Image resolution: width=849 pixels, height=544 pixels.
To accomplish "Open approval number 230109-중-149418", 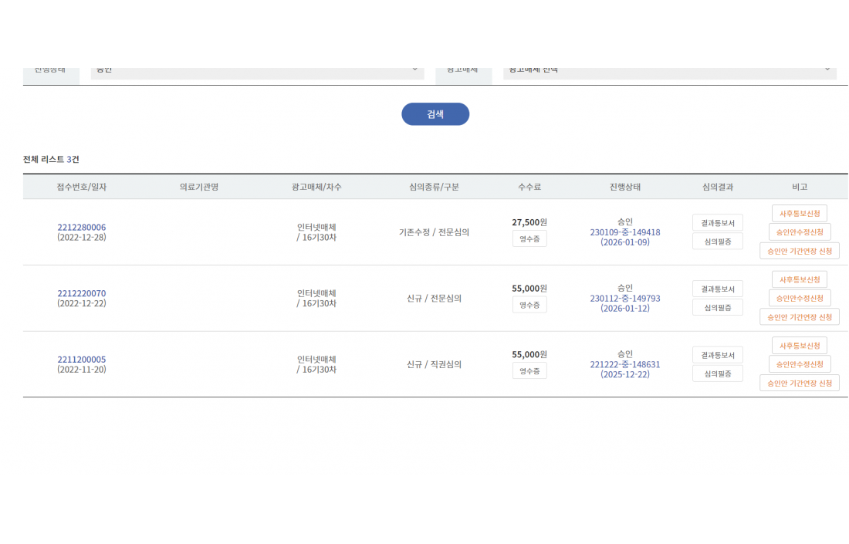I will pyautogui.click(x=624, y=232).
